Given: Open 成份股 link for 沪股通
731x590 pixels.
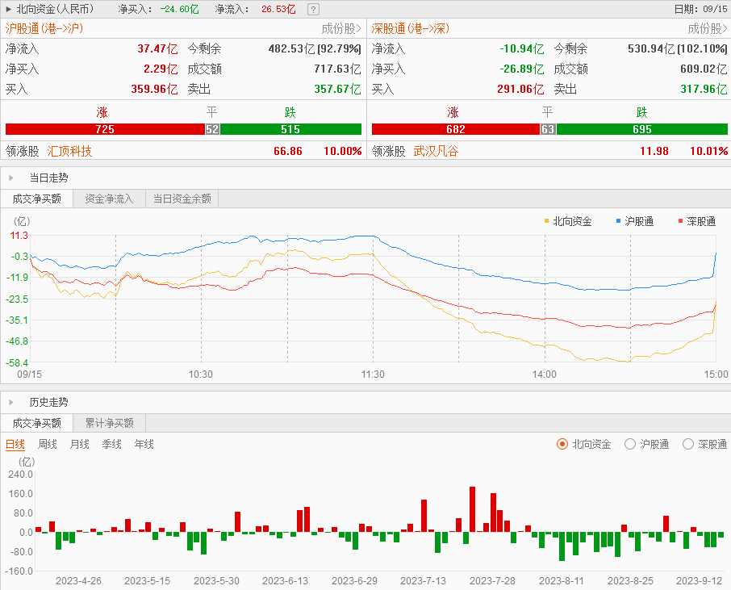Looking at the screenshot, I should pyautogui.click(x=341, y=28).
